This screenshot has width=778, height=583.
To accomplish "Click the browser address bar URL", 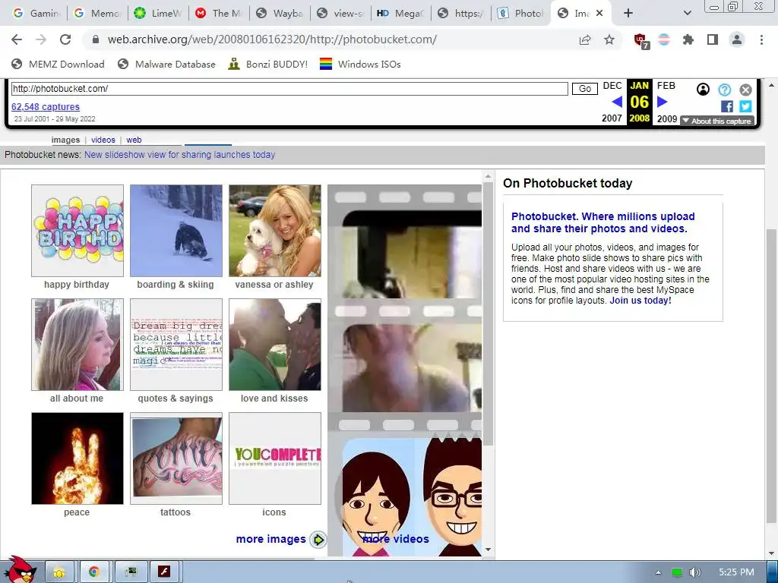I will pyautogui.click(x=272, y=39).
